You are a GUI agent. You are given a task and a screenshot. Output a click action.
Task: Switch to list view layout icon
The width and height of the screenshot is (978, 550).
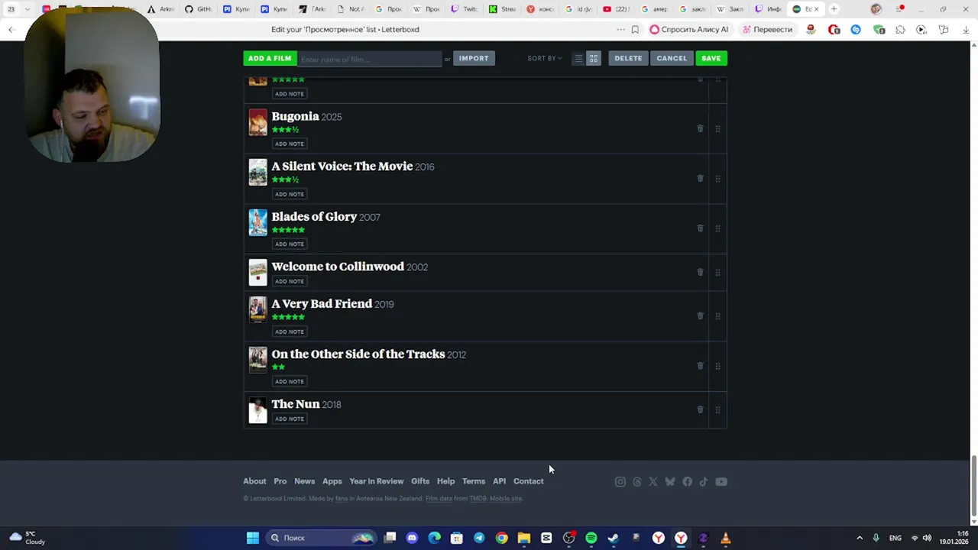[578, 58]
